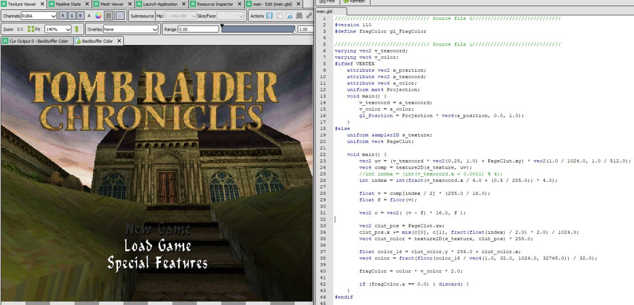634x305 pixels.
Task: Click the Refresh button above the editor
Action: pos(354,1)
